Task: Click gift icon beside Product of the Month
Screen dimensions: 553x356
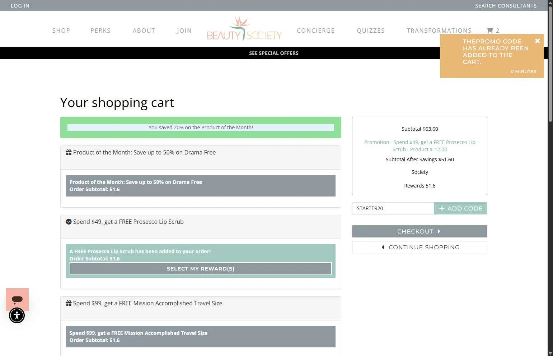Action: point(69,152)
